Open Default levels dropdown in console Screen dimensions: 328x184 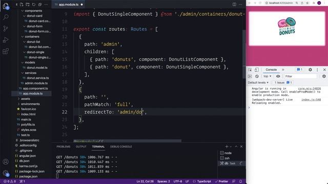pyautogui.click(x=258, y=83)
